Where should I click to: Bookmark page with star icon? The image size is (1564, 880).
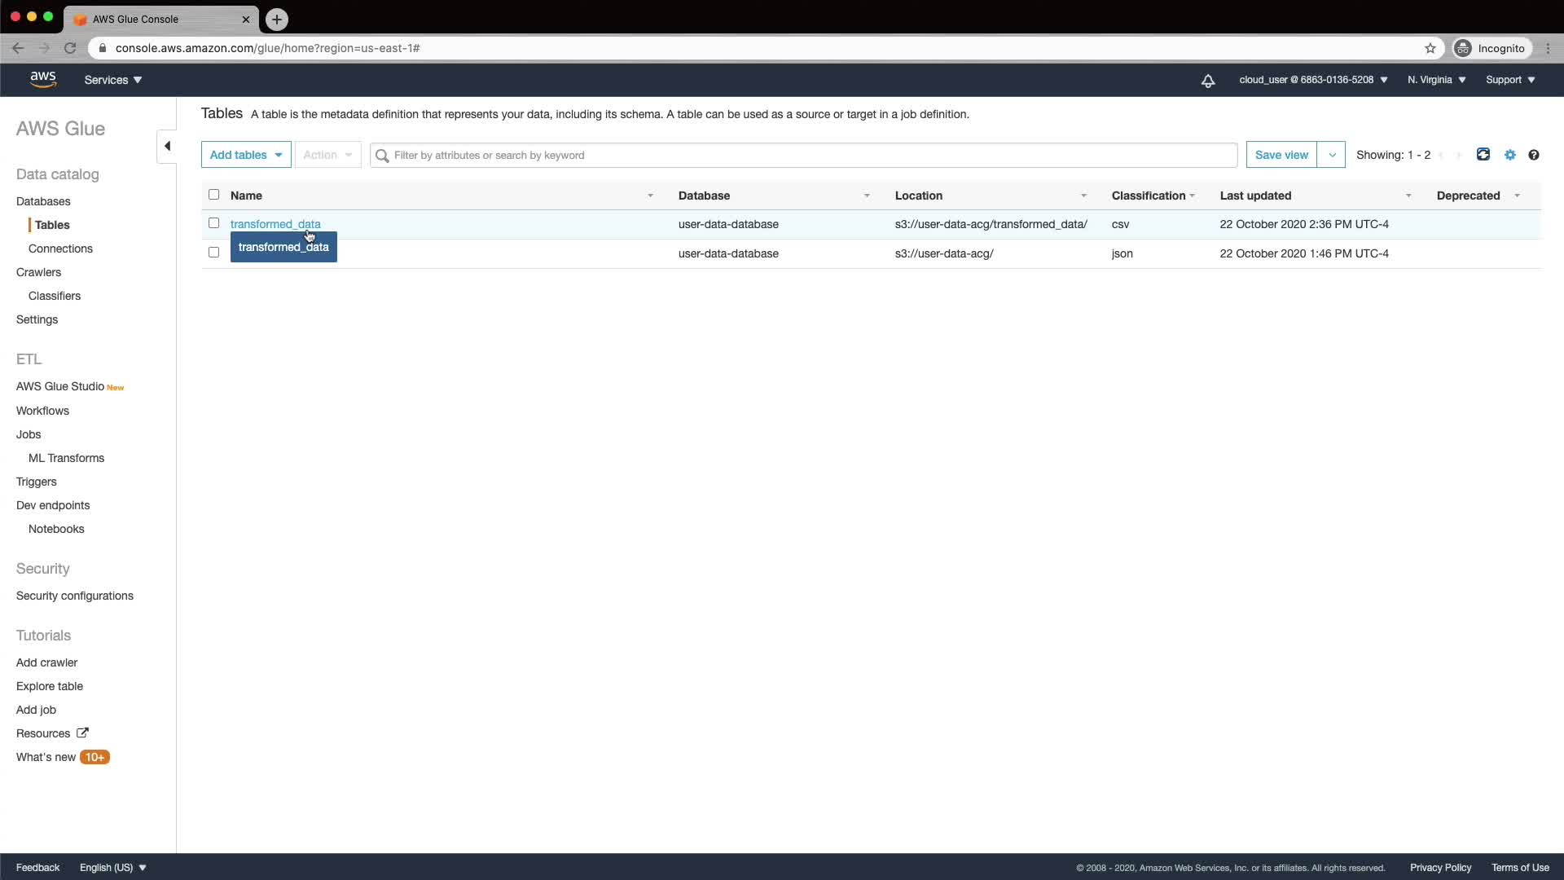pos(1430,48)
